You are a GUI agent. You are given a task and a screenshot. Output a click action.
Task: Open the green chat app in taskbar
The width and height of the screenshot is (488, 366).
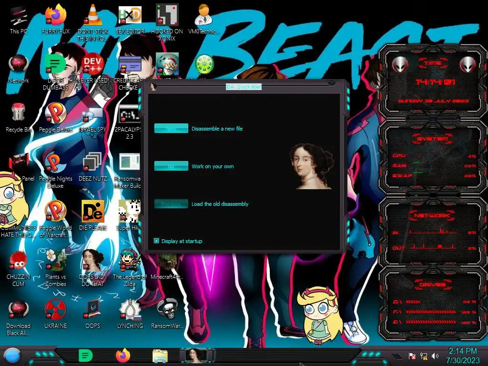(86, 356)
